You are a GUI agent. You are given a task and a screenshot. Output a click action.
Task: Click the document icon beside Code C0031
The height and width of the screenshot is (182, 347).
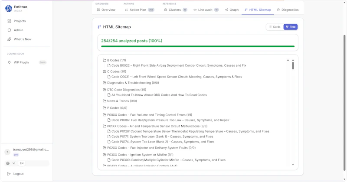(109, 77)
